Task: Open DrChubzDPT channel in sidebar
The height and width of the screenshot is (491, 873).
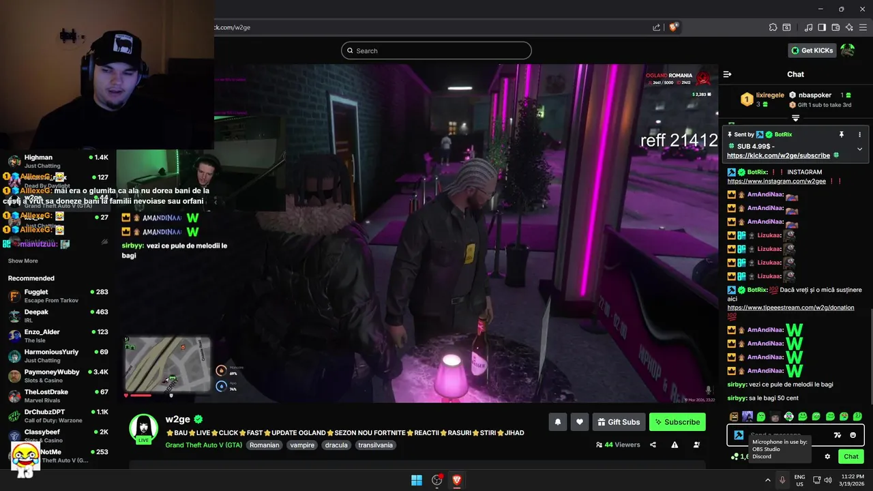Action: (x=58, y=415)
